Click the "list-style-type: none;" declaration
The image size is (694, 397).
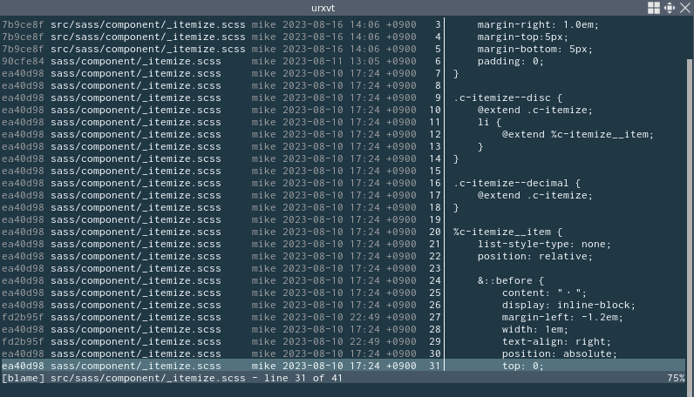(544, 245)
